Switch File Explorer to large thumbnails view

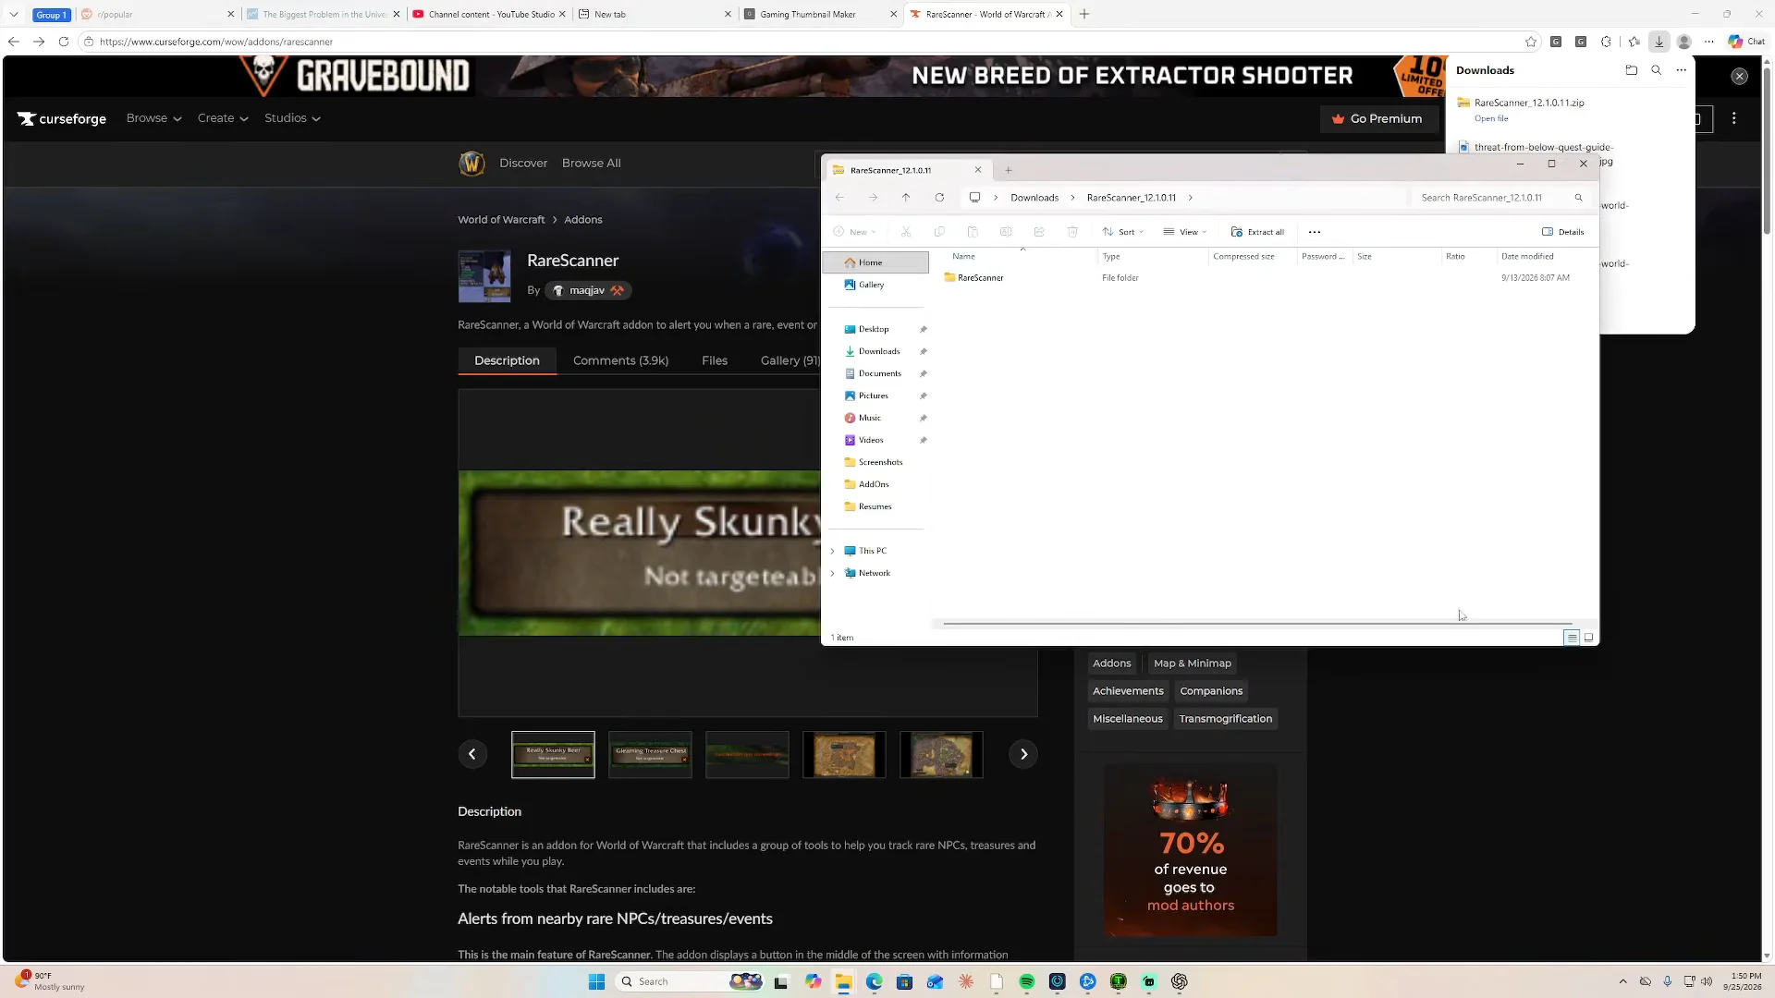(x=1589, y=638)
